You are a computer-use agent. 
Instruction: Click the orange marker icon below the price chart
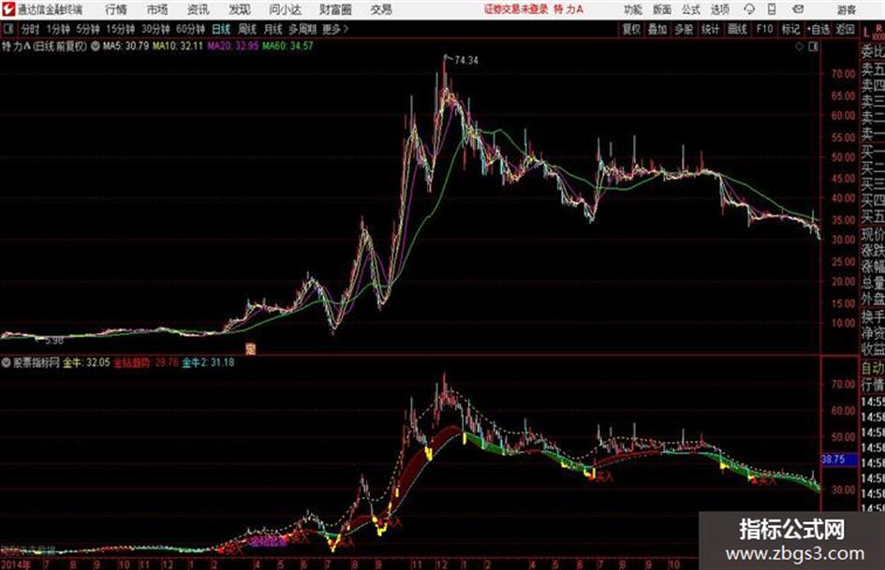(251, 348)
